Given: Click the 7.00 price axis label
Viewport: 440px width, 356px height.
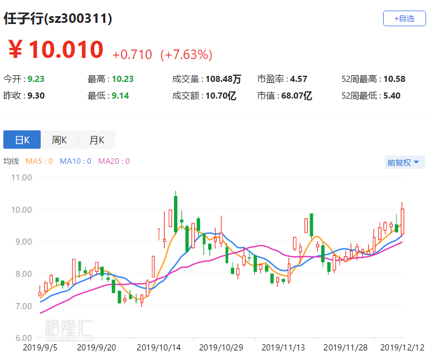Looking at the screenshot, I should click(23, 306).
